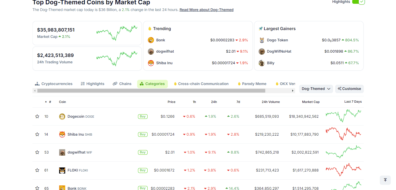Click the dogwifhat logo in the table
This screenshot has height=190, width=396.
tap(62, 152)
